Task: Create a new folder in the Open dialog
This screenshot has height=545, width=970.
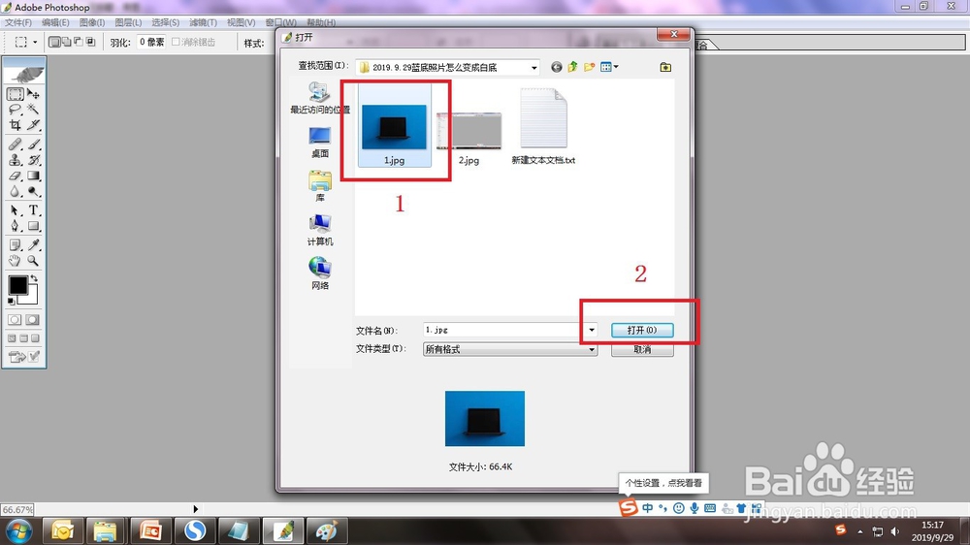Action: point(589,67)
